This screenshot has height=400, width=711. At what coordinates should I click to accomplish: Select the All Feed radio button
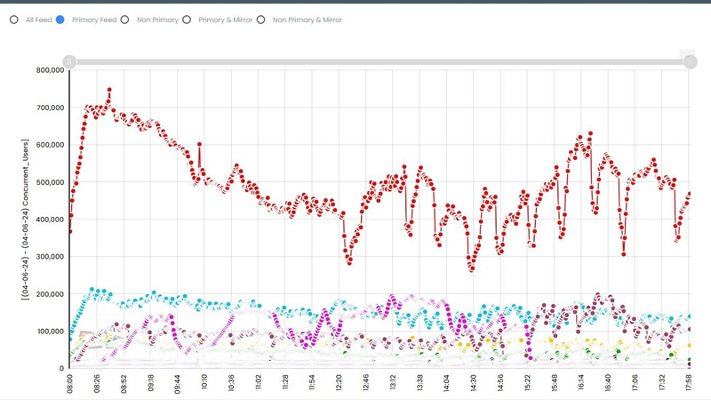(x=14, y=20)
